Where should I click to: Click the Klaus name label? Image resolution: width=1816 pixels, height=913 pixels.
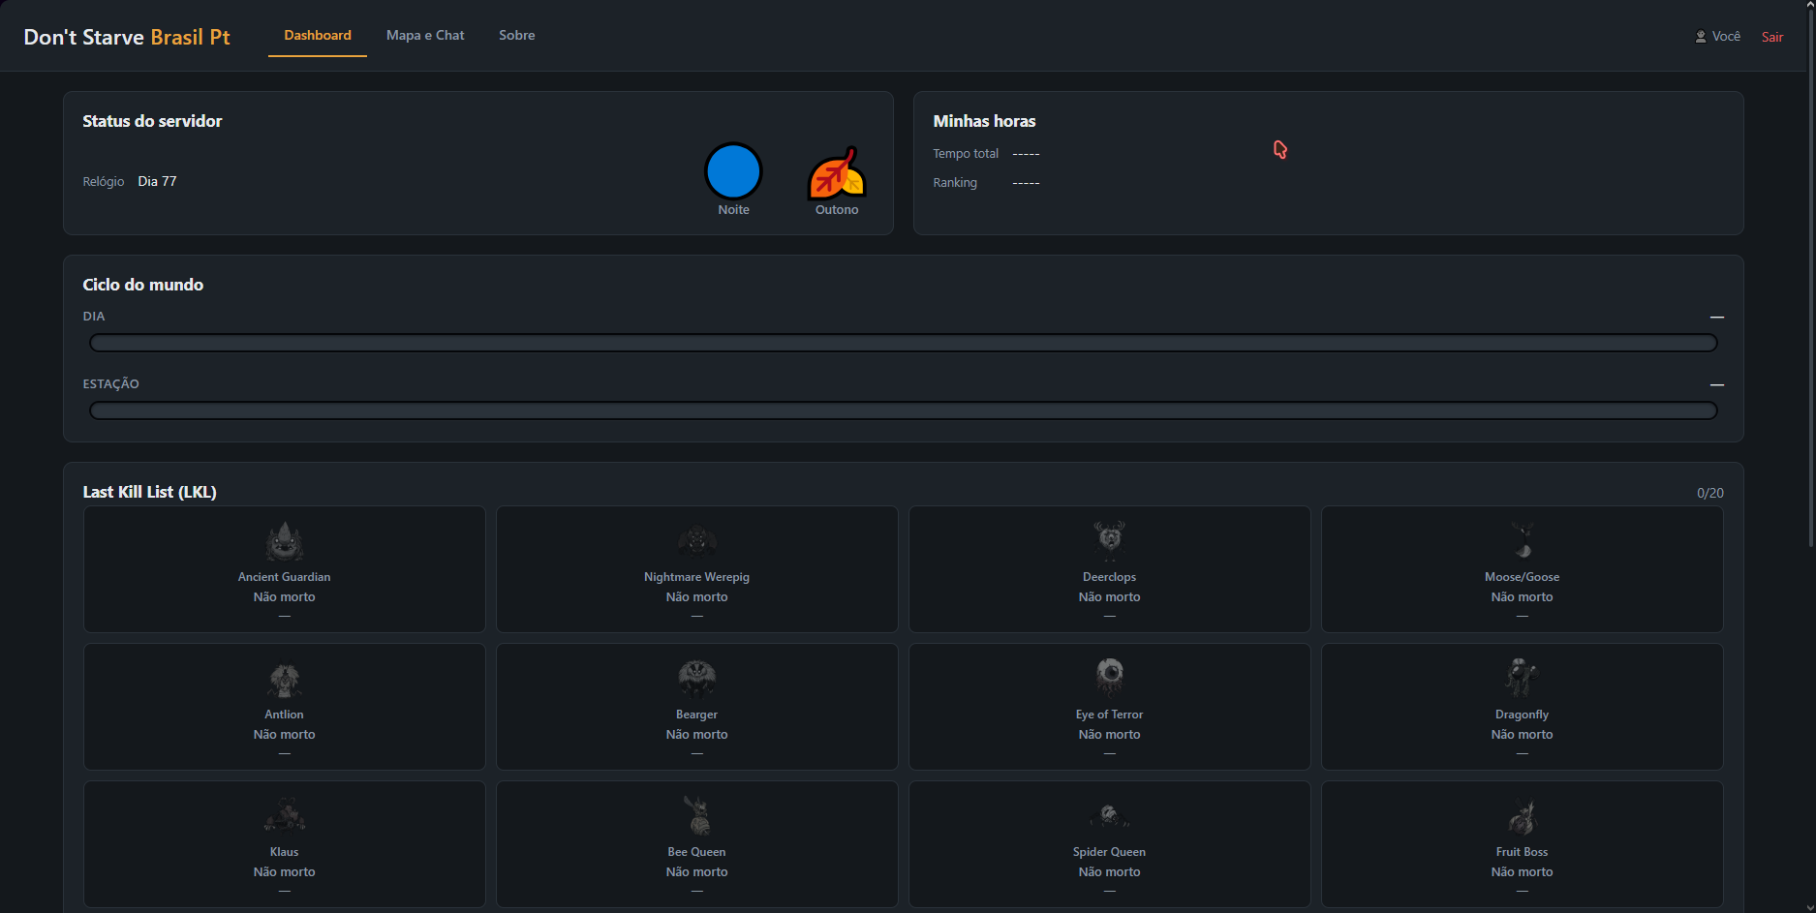pos(284,852)
